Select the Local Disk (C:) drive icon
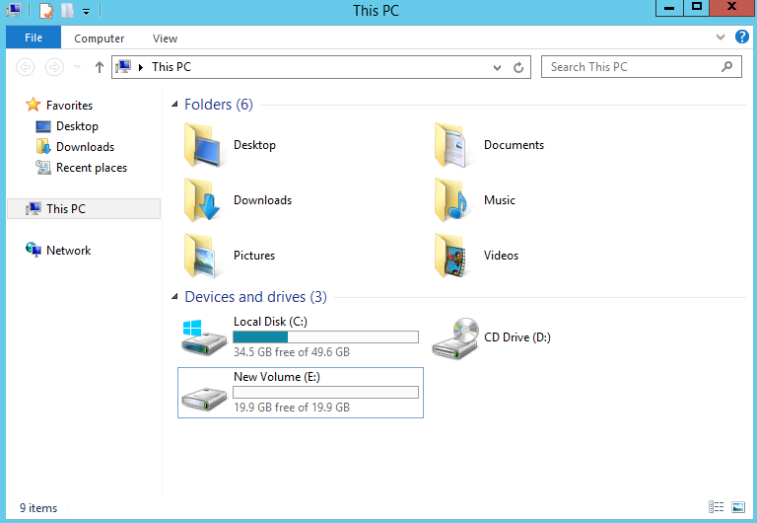This screenshot has height=523, width=757. click(x=204, y=337)
